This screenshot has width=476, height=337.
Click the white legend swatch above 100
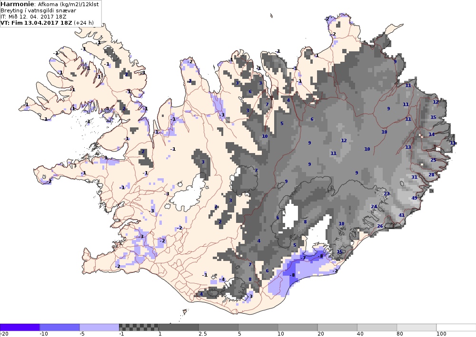(x=456, y=327)
